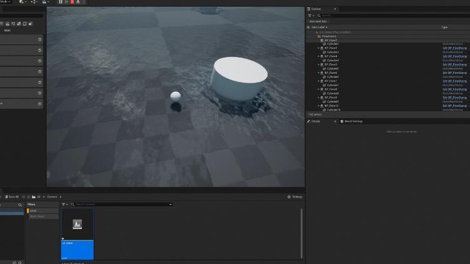Pause the simulation with the pause button
This screenshot has width=470, height=264.
[x=60, y=2]
